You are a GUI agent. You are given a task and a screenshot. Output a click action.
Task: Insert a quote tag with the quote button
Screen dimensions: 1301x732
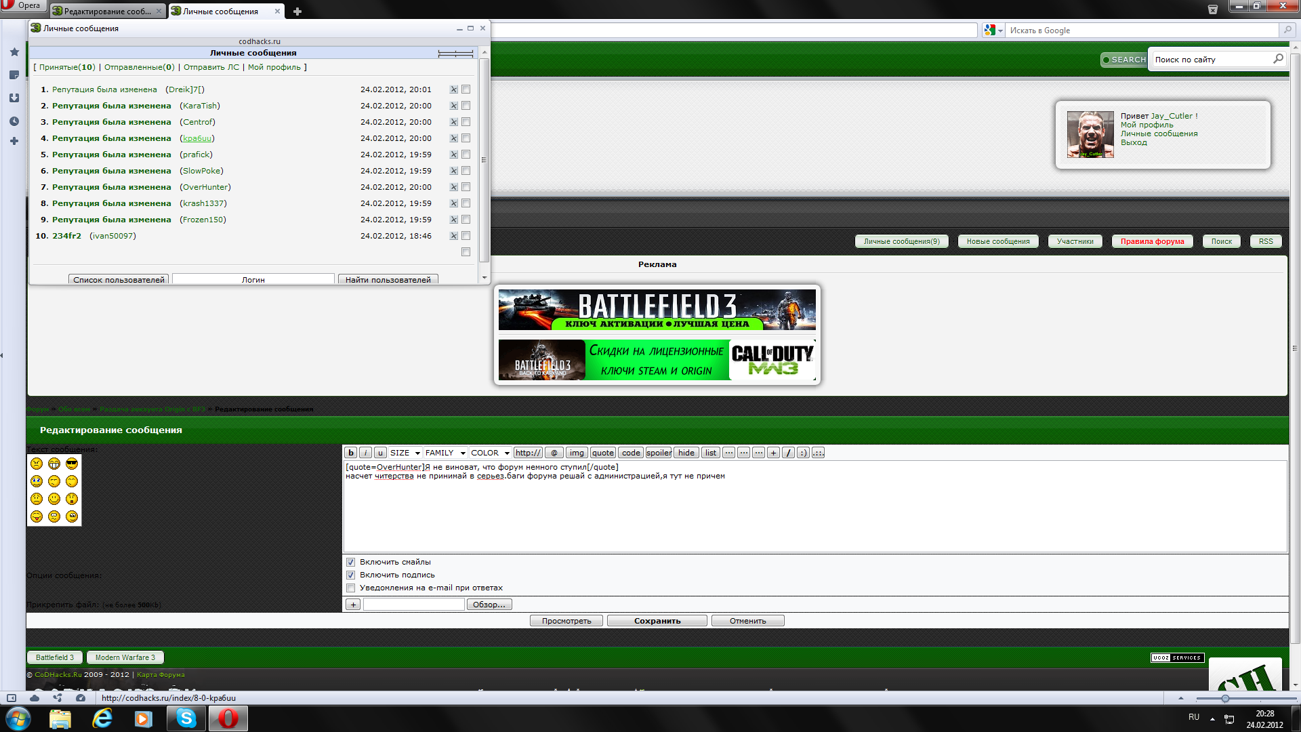point(602,453)
